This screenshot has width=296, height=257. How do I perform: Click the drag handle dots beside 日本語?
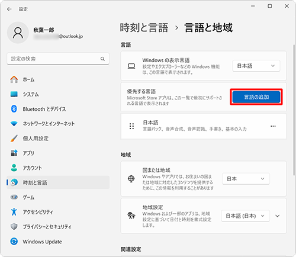point(131,126)
